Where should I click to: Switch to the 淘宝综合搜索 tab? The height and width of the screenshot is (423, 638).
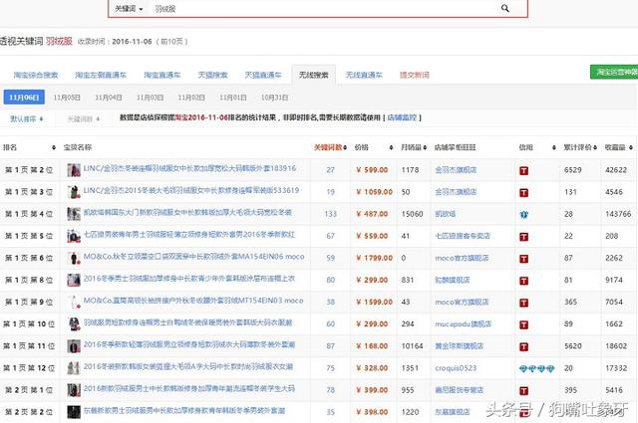click(x=36, y=75)
